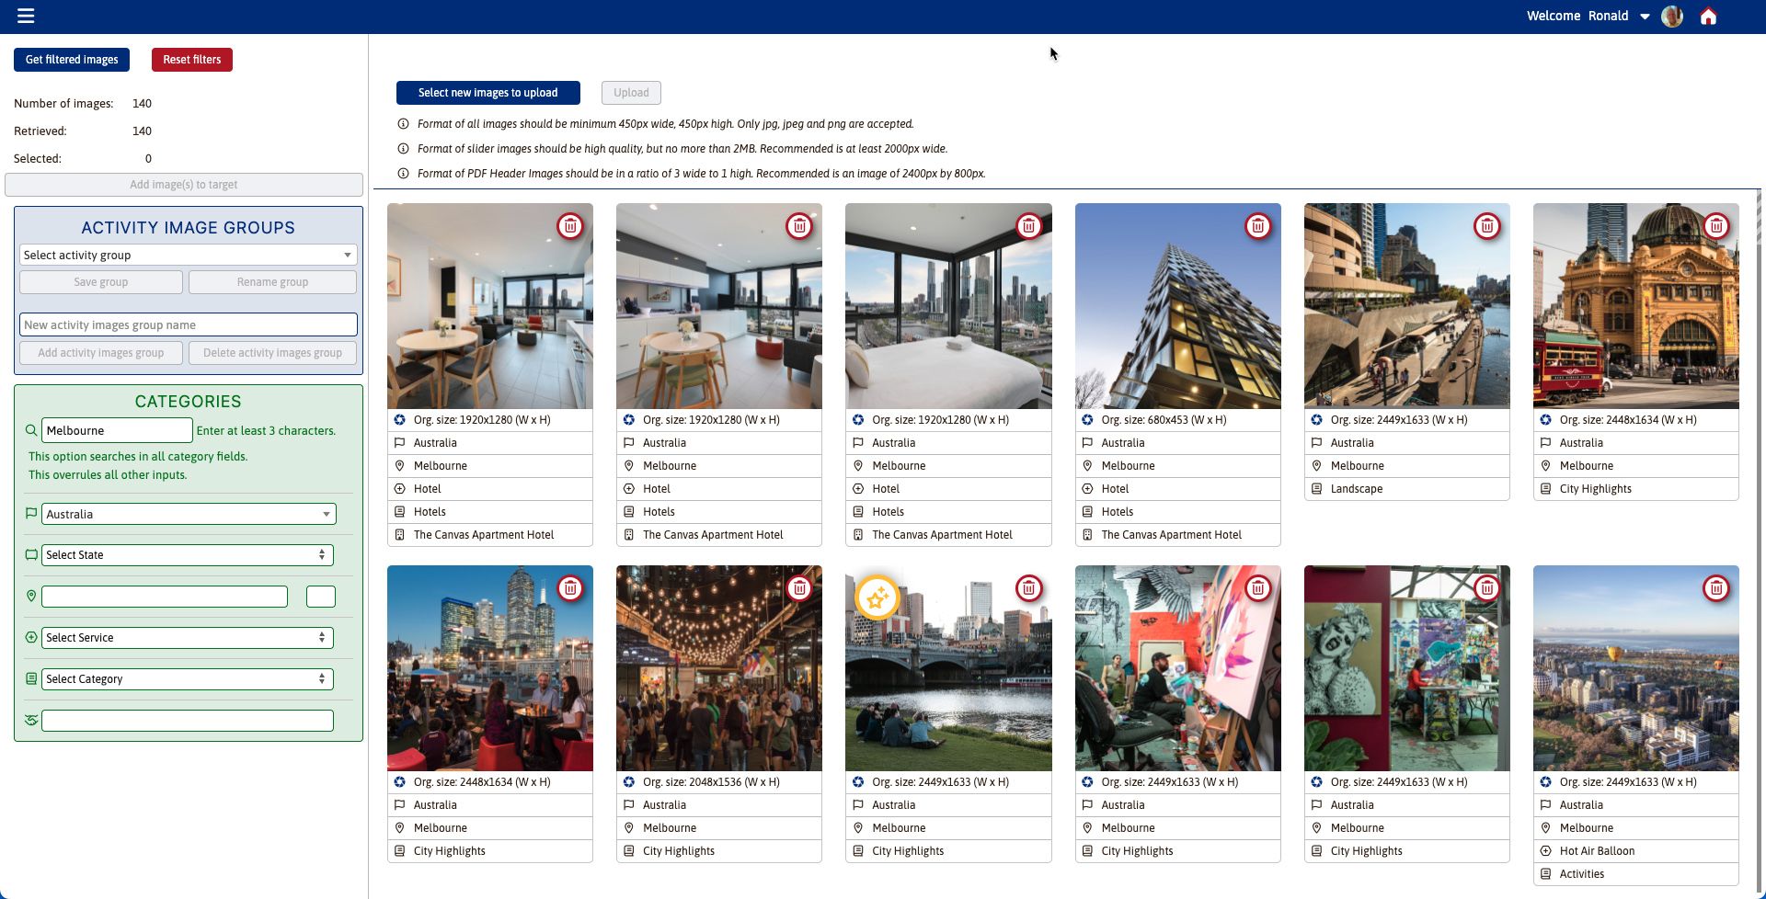Click Select new images to upload
Viewport: 1766px width, 899px height.
tap(488, 93)
